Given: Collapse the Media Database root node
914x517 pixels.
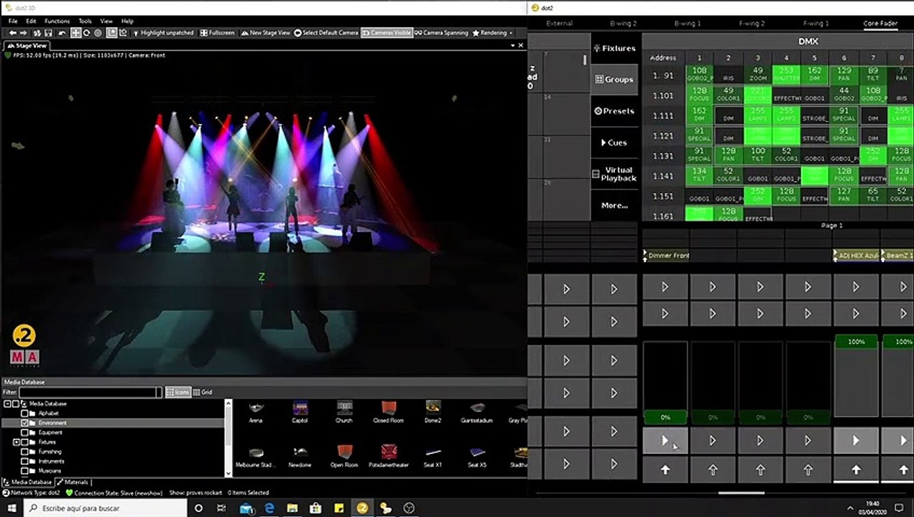Looking at the screenshot, I should [x=7, y=404].
